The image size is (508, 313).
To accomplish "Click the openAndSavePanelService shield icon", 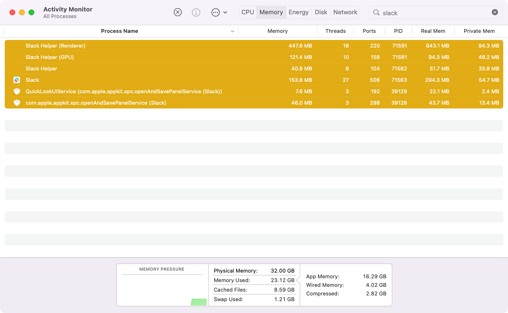I will (x=17, y=103).
